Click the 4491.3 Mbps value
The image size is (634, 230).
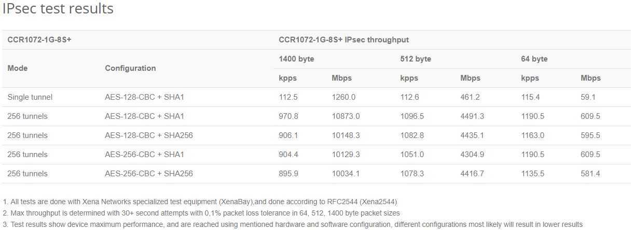472,116
